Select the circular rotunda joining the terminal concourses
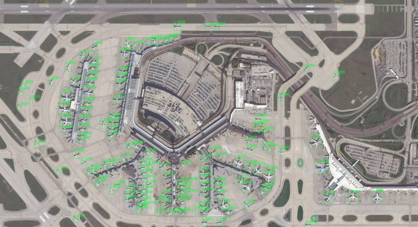Screen dimensions: 418x227 [174, 159]
